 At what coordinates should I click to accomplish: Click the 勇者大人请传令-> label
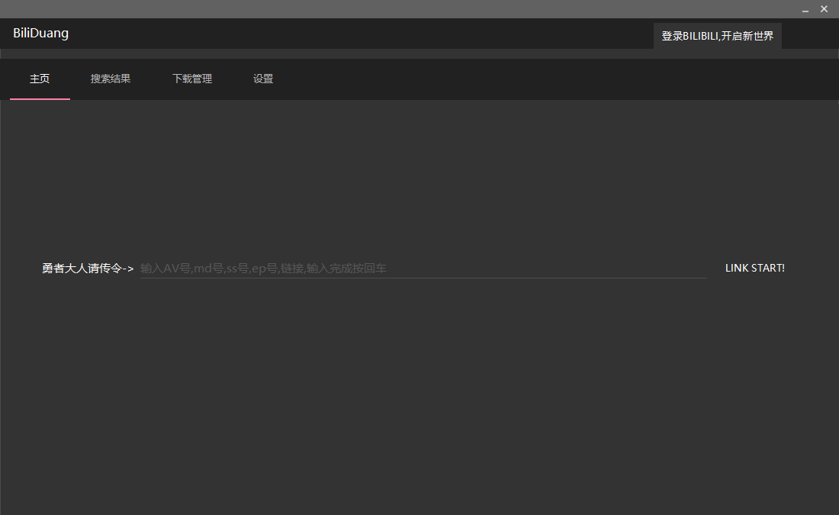(x=88, y=269)
